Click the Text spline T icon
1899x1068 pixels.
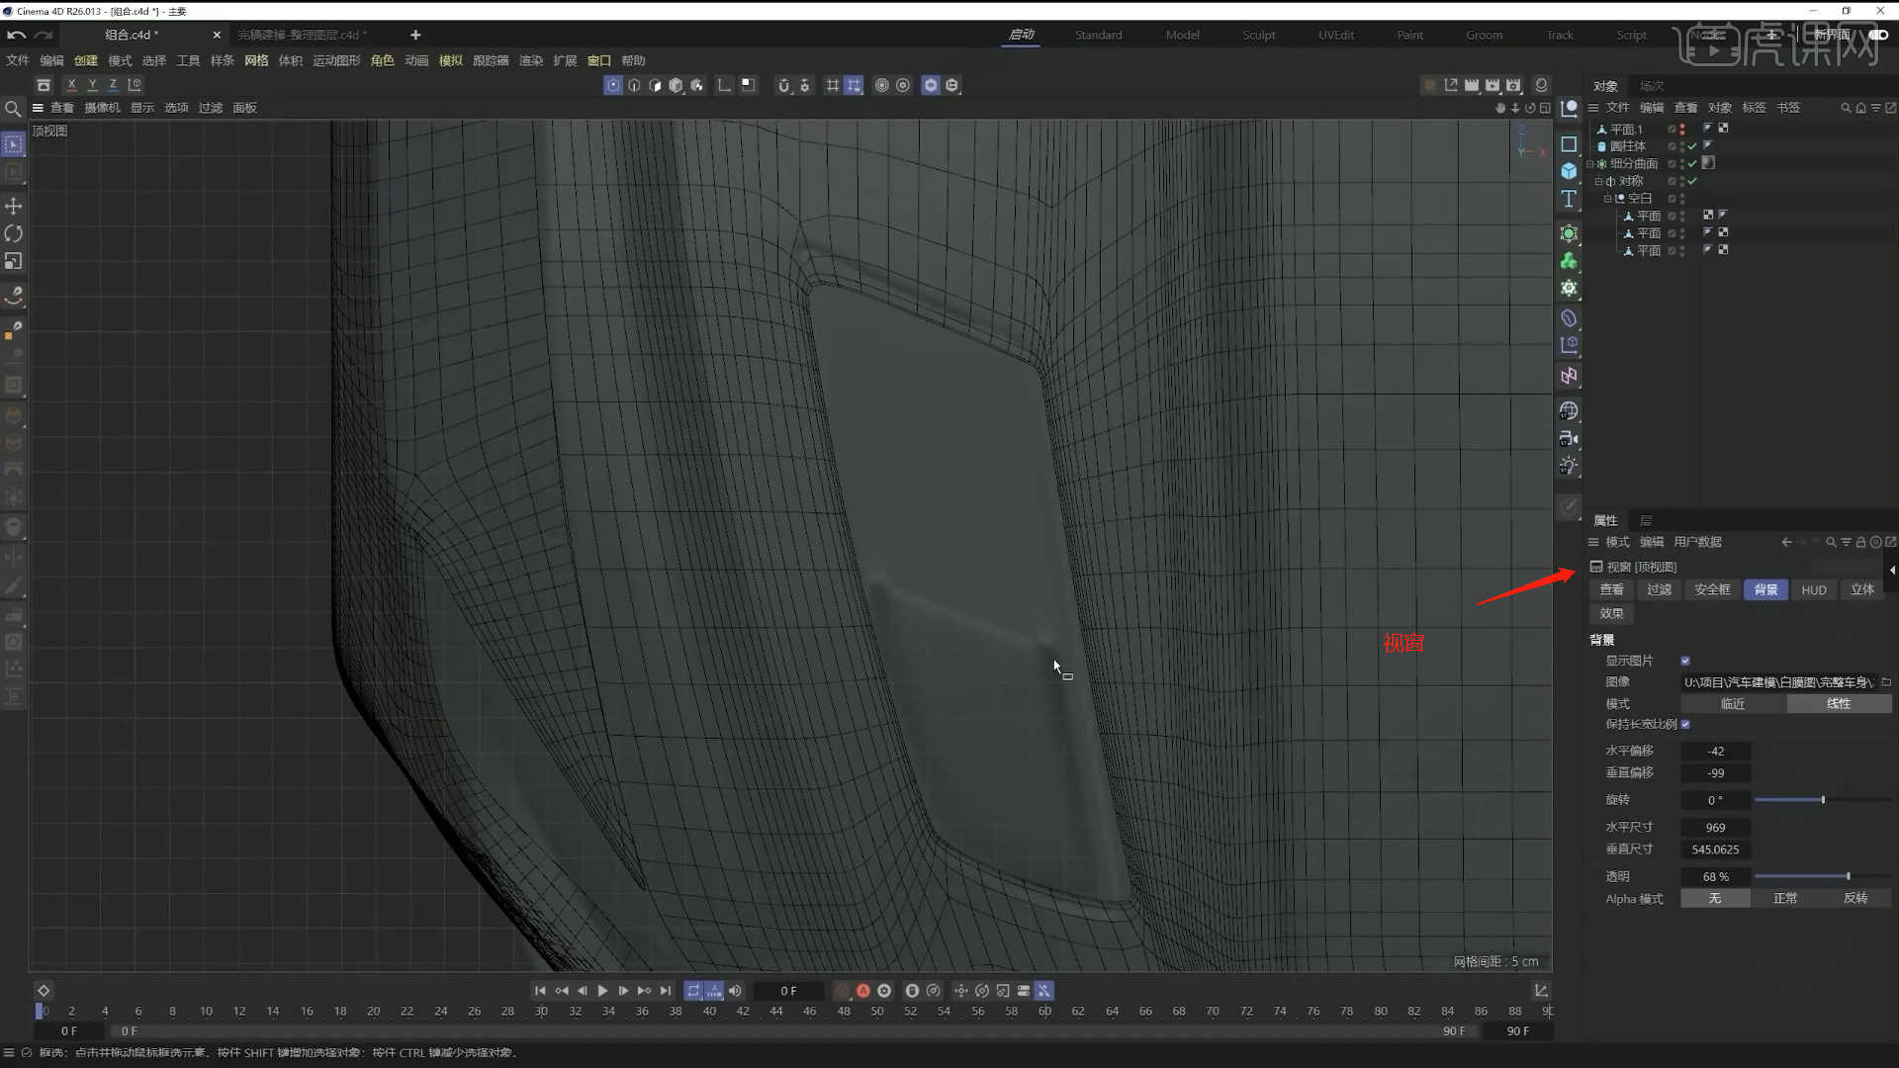[1569, 199]
